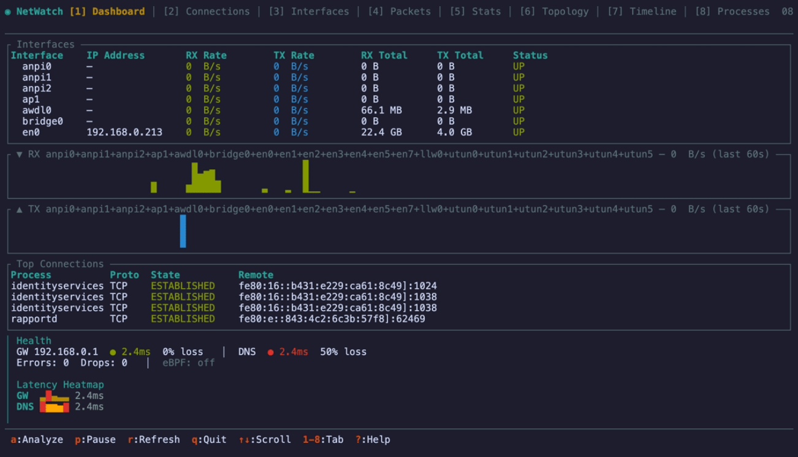Click the blue TX bar in graph

[183, 231]
